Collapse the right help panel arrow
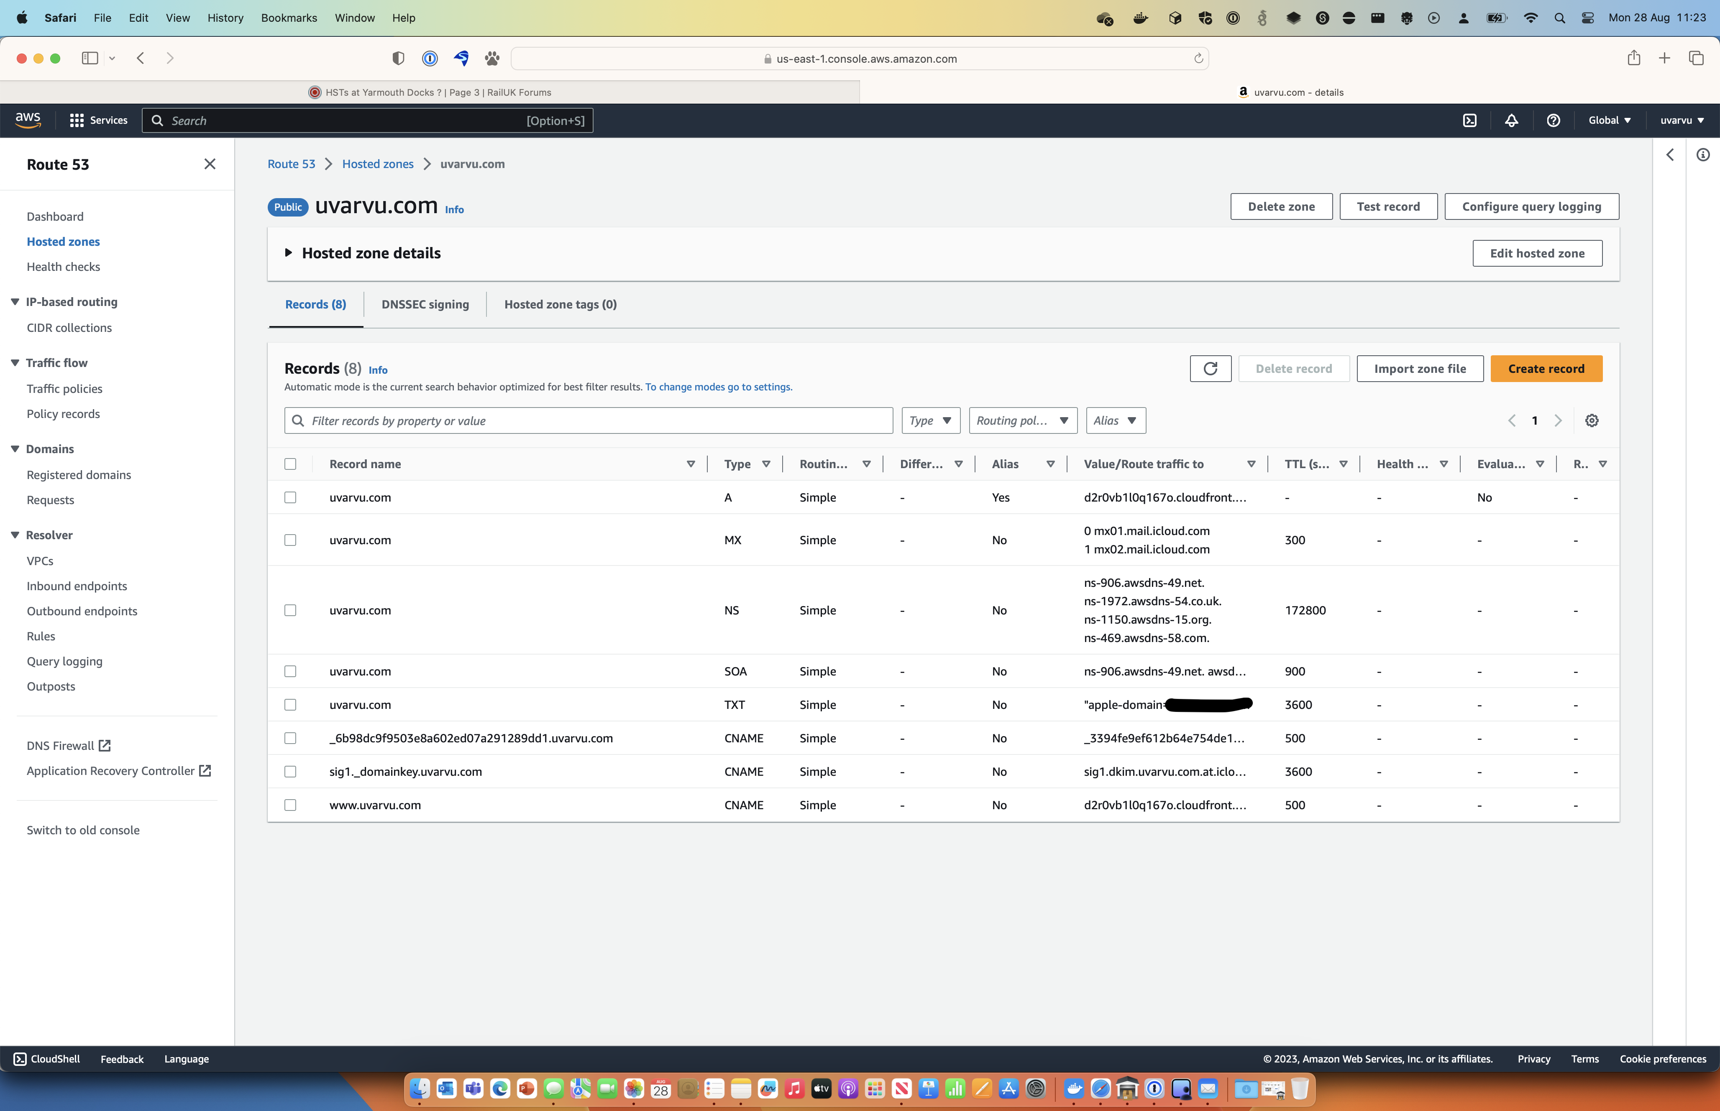Image resolution: width=1720 pixels, height=1111 pixels. click(x=1670, y=154)
